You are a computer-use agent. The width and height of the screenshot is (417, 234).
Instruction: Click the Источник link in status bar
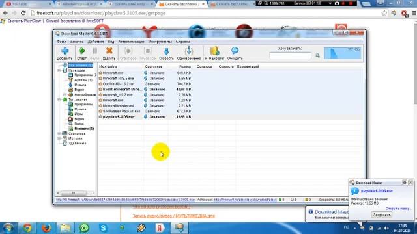pos(245,200)
